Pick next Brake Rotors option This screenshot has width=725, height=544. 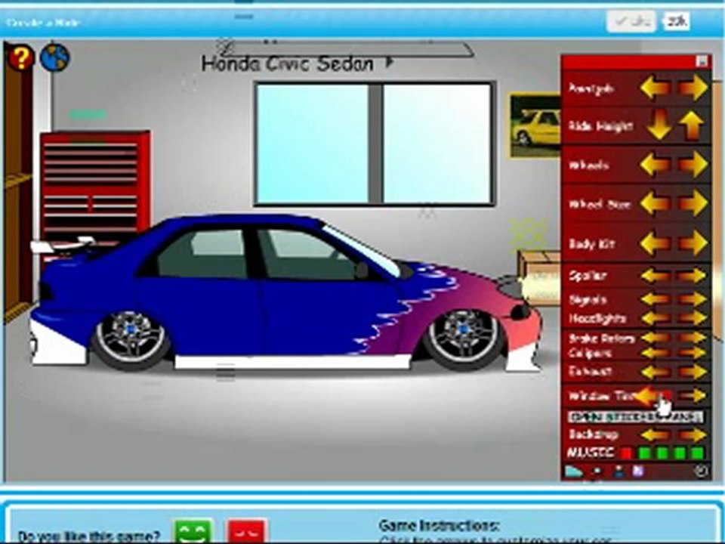point(693,338)
